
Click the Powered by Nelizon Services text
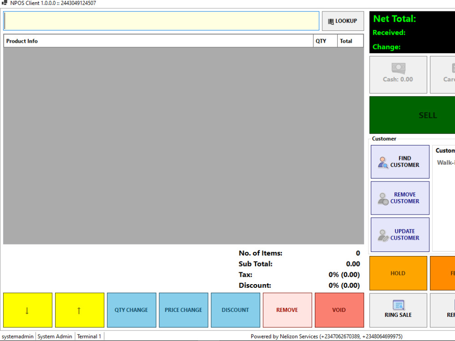[326, 336]
